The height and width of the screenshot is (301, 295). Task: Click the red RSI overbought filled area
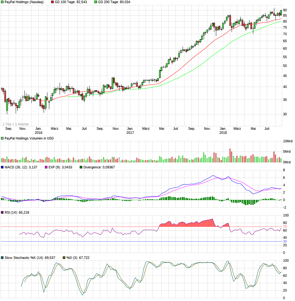pyautogui.click(x=192, y=224)
